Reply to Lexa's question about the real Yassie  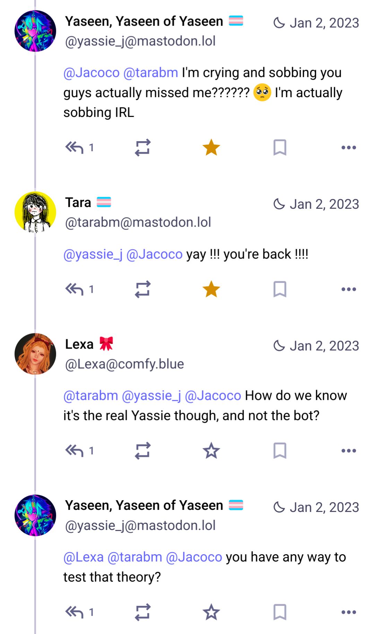77,451
